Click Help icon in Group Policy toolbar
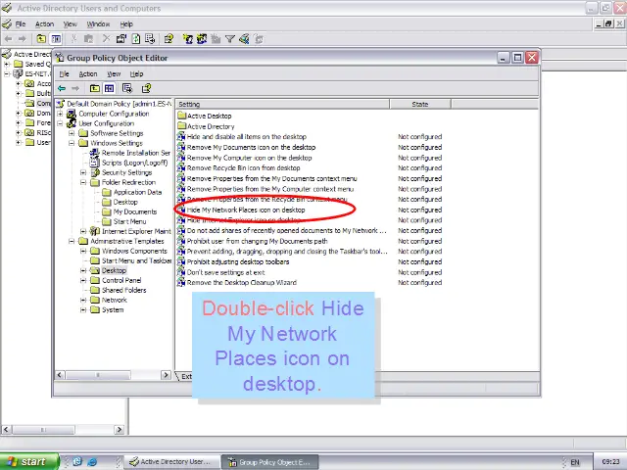 pyautogui.click(x=146, y=88)
